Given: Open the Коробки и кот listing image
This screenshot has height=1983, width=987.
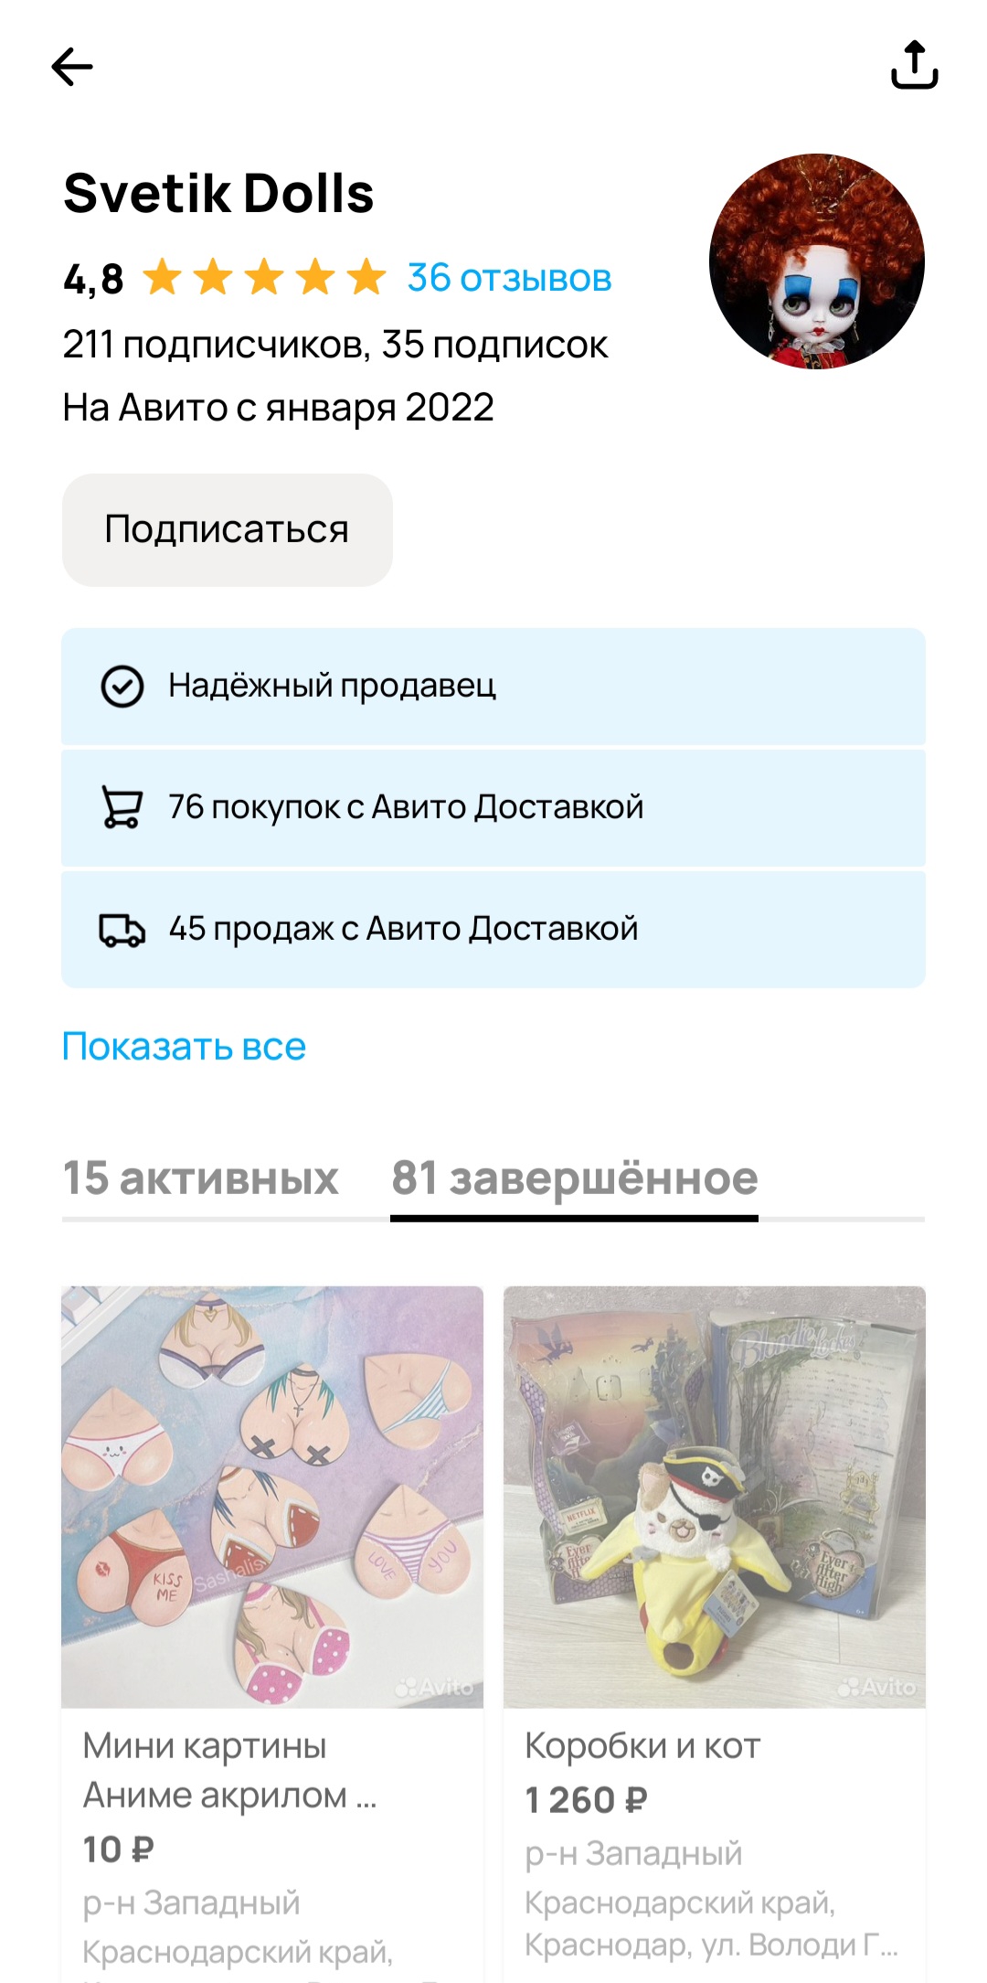Looking at the screenshot, I should [715, 1497].
